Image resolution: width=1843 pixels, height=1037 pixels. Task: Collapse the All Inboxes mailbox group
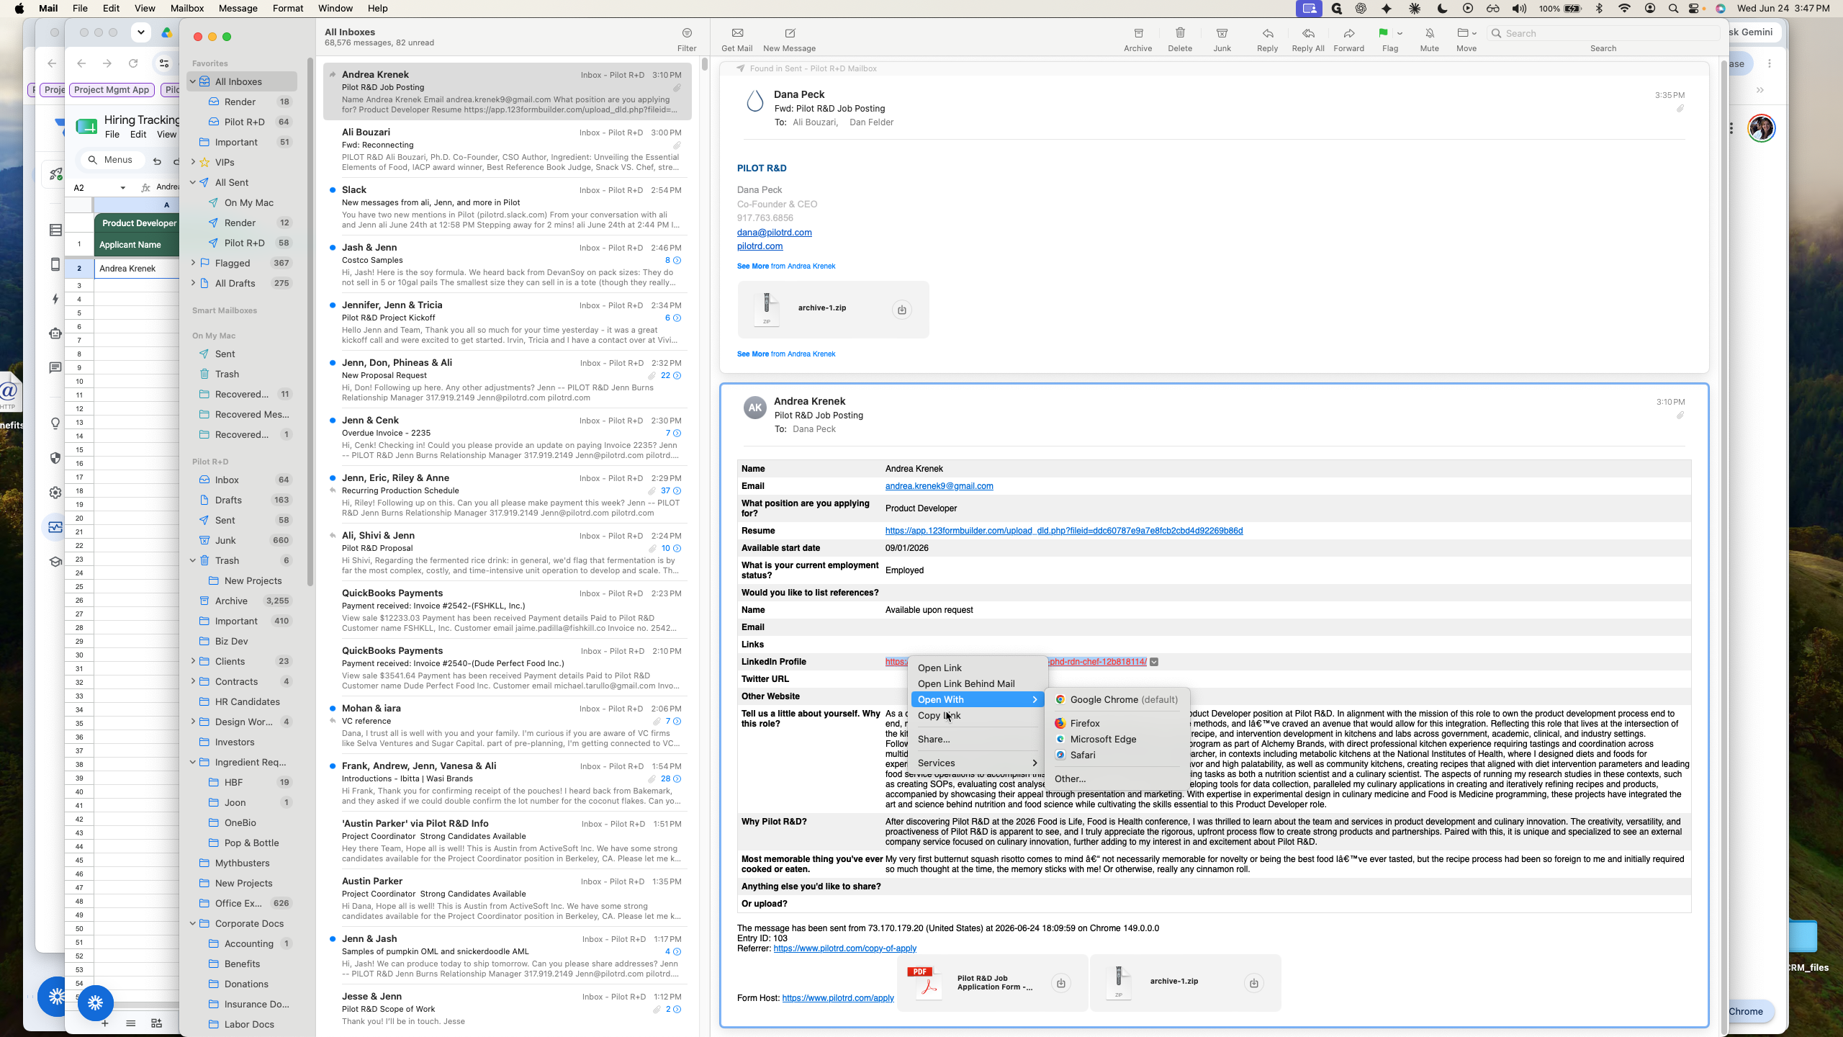click(x=193, y=81)
